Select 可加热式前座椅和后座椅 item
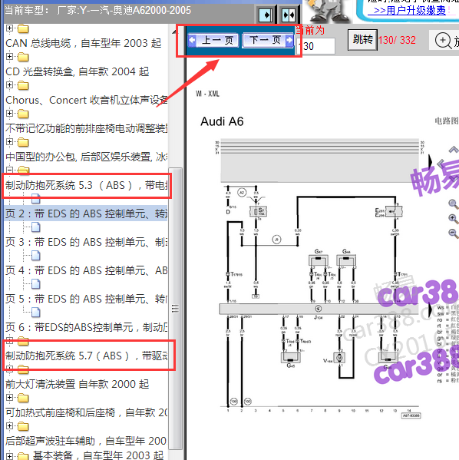Screen dimensions: 459x460 [87, 412]
